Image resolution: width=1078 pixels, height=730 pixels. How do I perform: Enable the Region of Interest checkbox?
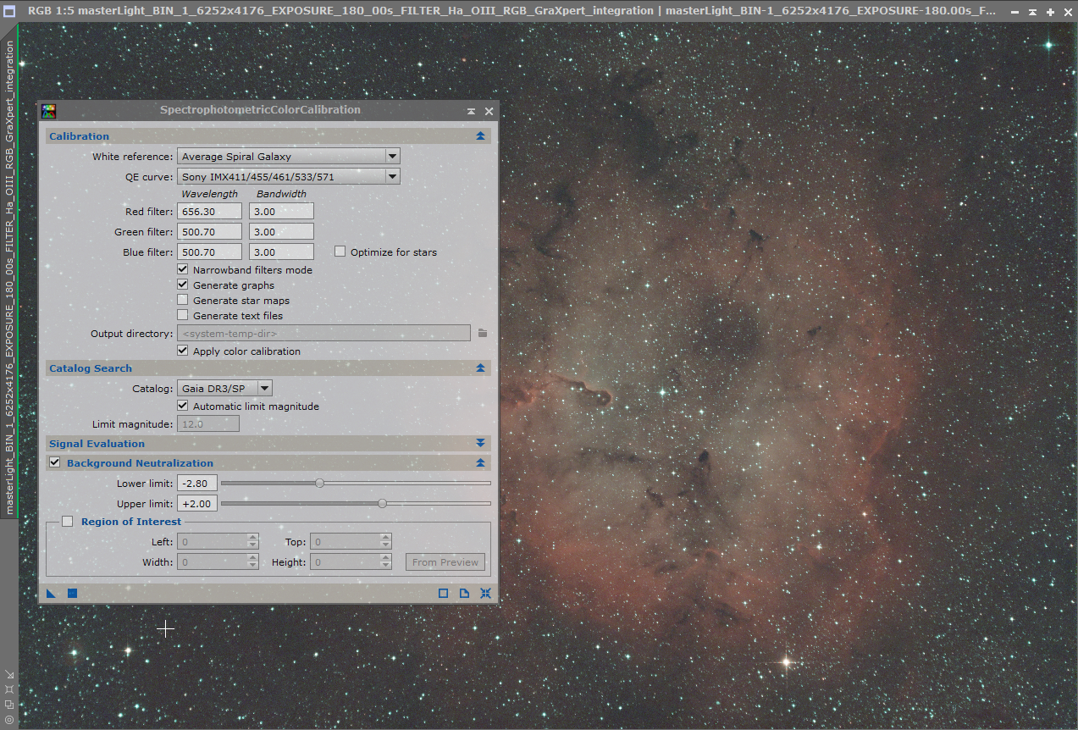pos(68,522)
